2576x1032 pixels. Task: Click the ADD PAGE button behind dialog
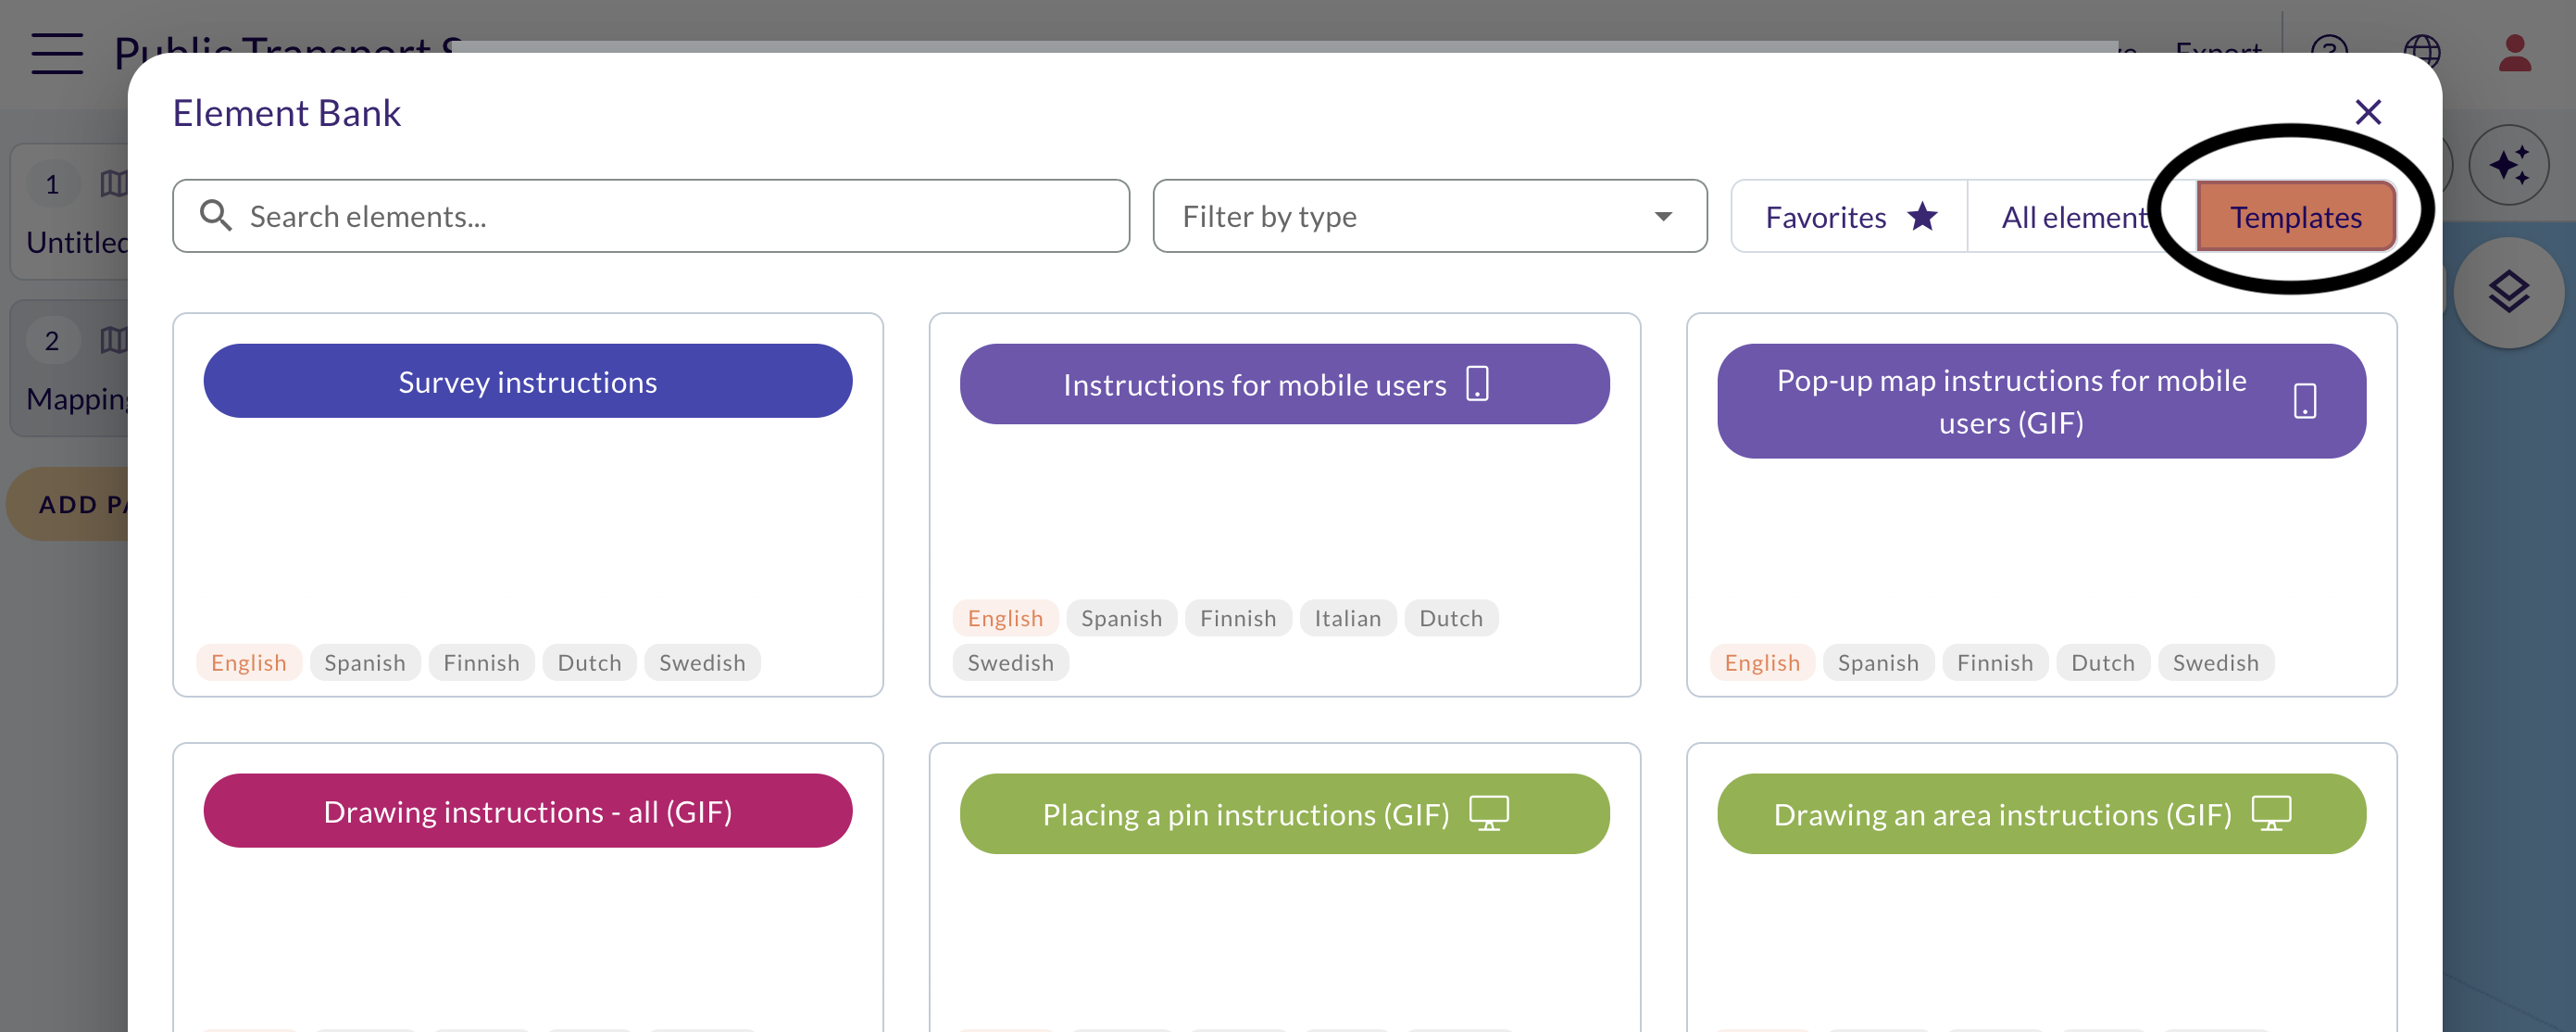point(68,504)
